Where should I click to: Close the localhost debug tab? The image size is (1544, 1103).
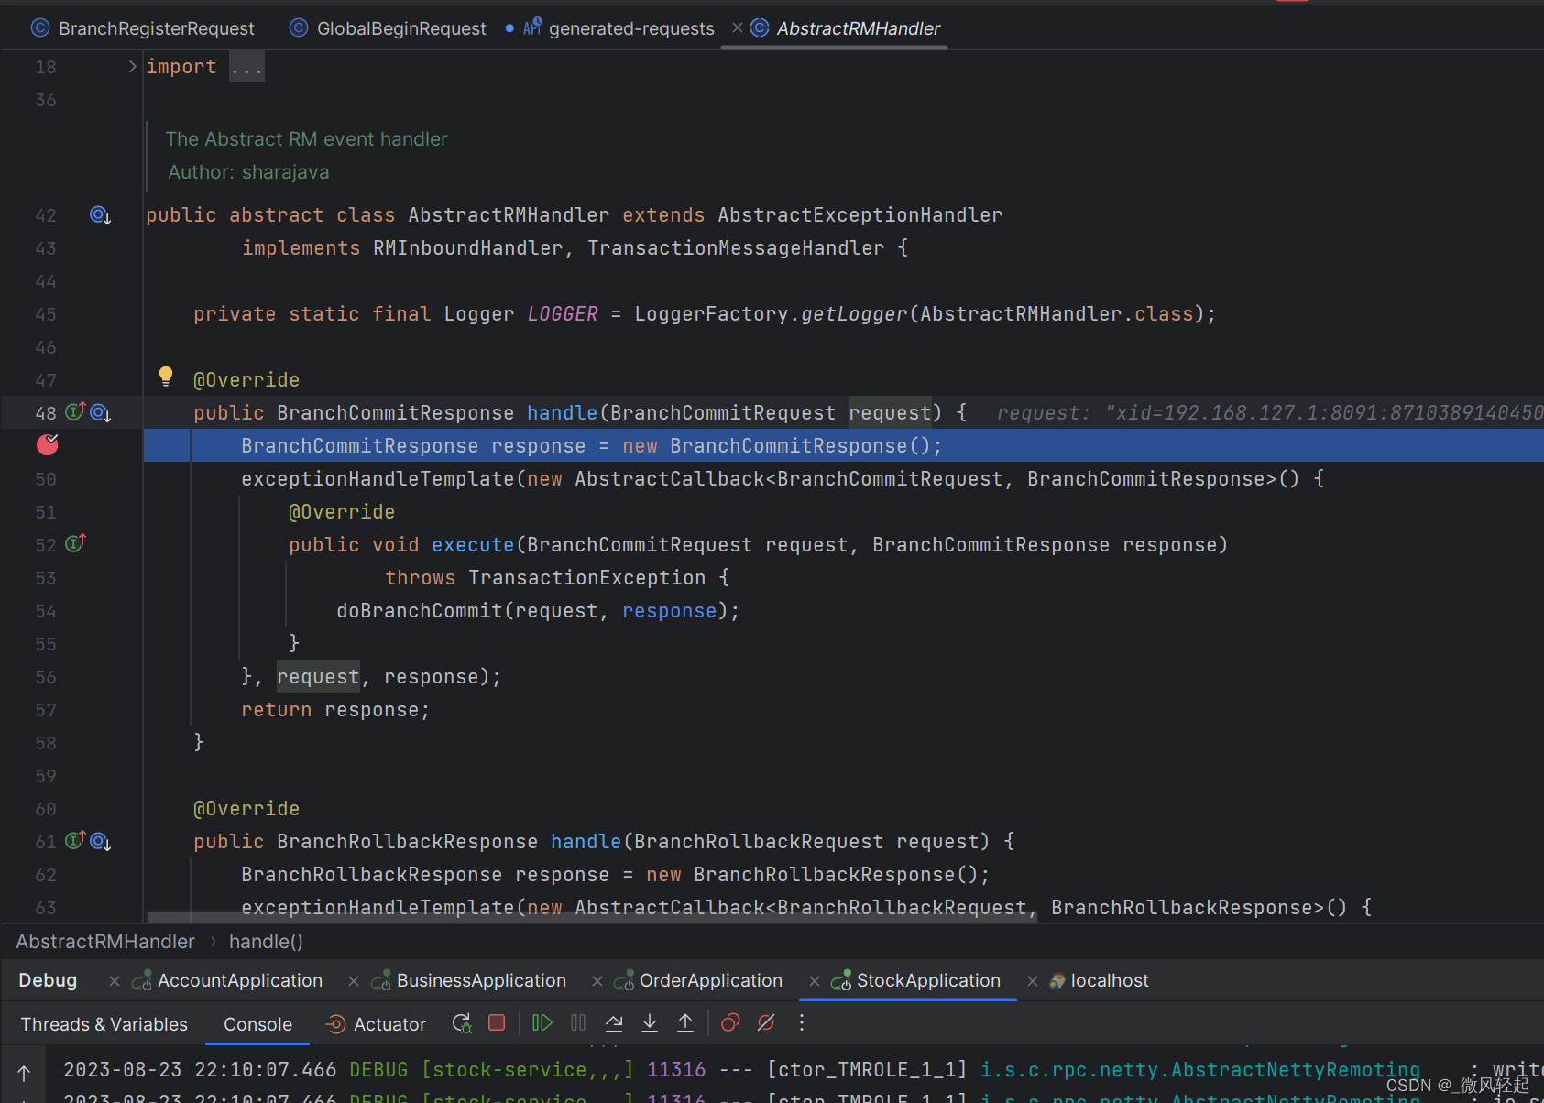tap(1033, 981)
